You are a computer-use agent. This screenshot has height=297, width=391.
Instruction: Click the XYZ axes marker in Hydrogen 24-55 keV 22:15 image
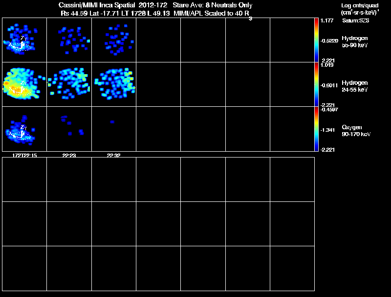20,88
